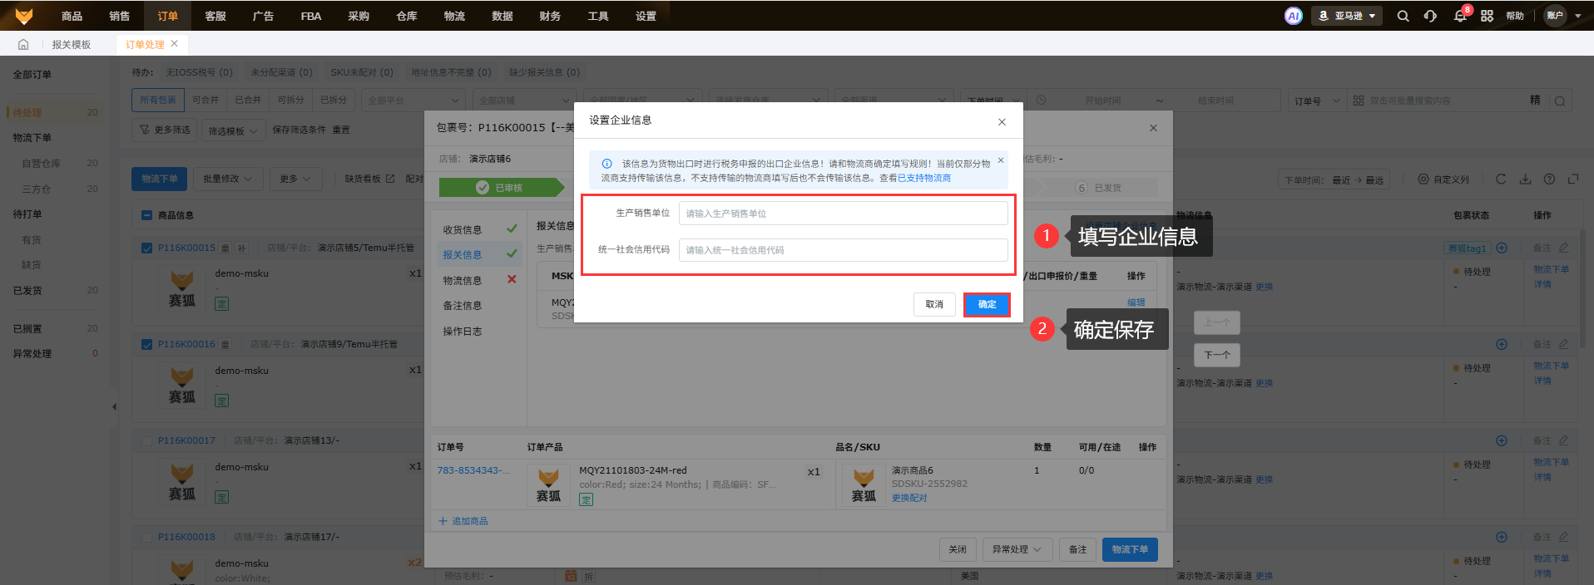Open the 亚马逊 platform dropdown

(1346, 16)
